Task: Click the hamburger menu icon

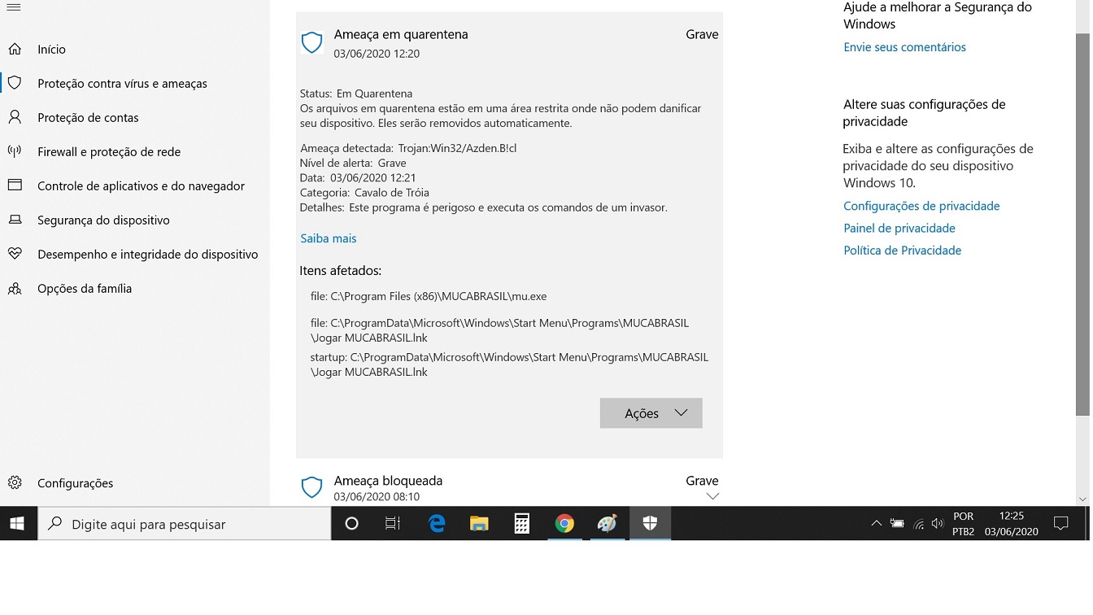Action: (13, 7)
